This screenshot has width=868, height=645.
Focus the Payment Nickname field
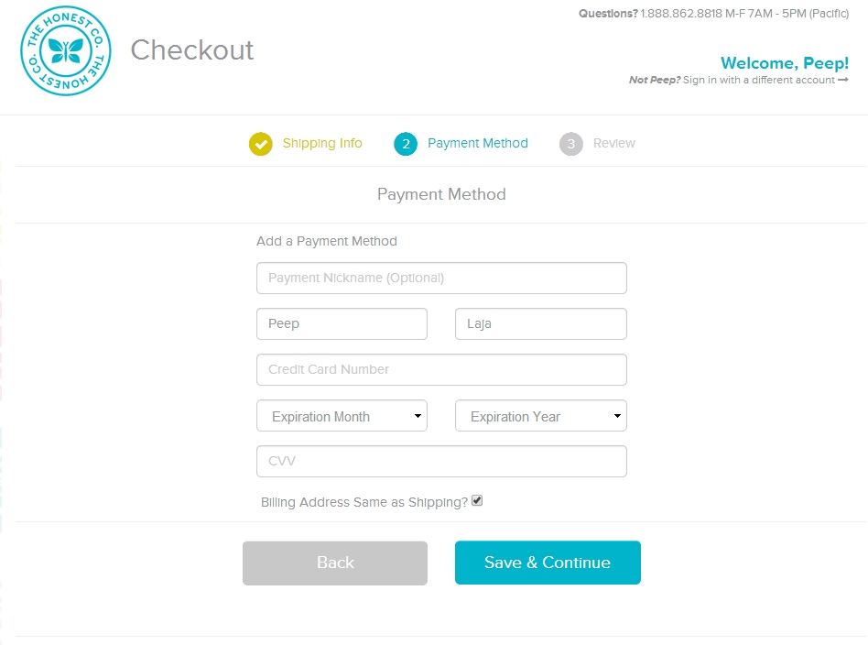click(x=441, y=279)
